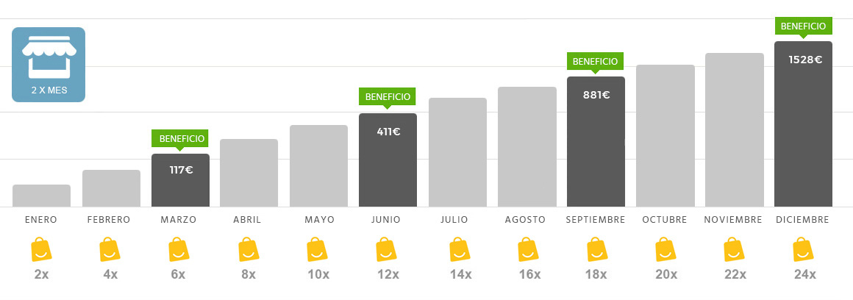853x300 pixels.
Task: Select the shopping bag icon under Junio
Action: (386, 249)
